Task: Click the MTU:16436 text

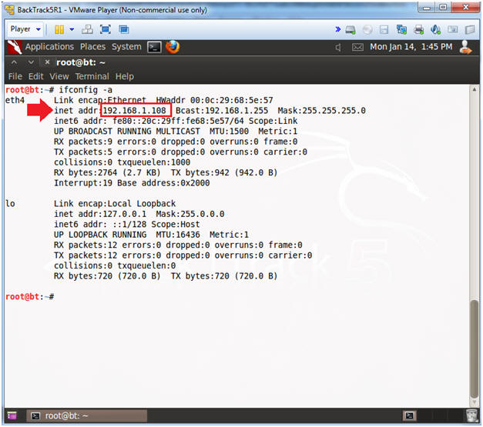Action: (178, 235)
